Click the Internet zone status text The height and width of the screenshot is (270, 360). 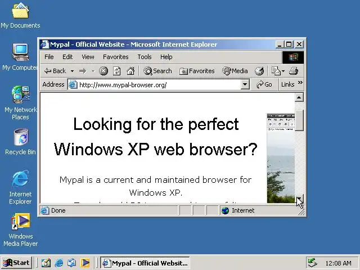[243, 210]
